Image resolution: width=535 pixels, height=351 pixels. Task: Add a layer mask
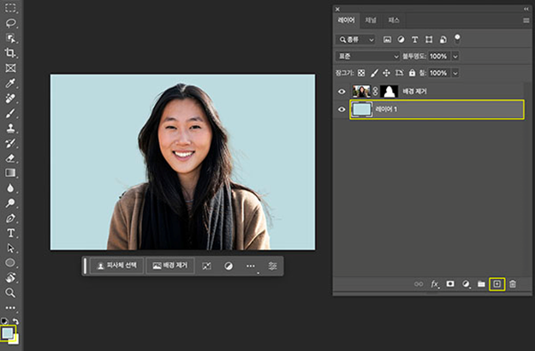coord(450,283)
